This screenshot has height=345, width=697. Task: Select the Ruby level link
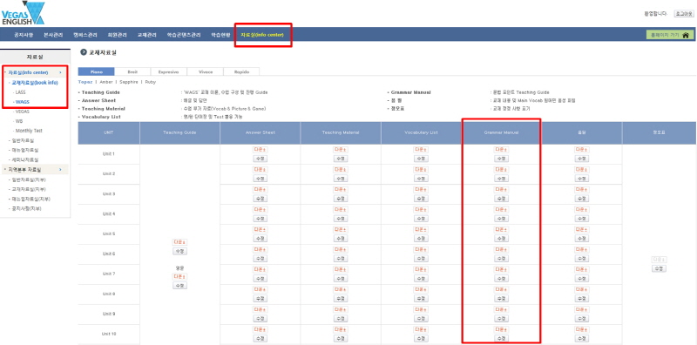coord(150,82)
